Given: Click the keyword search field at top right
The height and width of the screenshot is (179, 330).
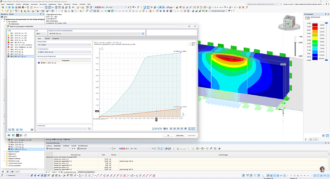Looking at the screenshot, I should 263,4.
